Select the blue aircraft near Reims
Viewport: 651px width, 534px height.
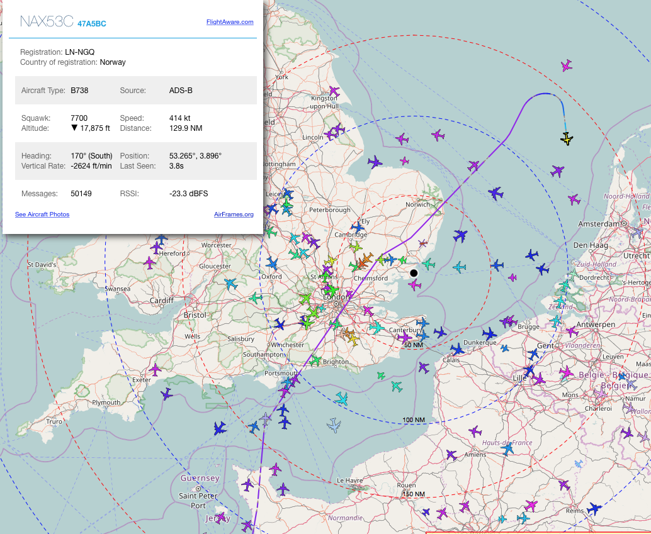594,508
